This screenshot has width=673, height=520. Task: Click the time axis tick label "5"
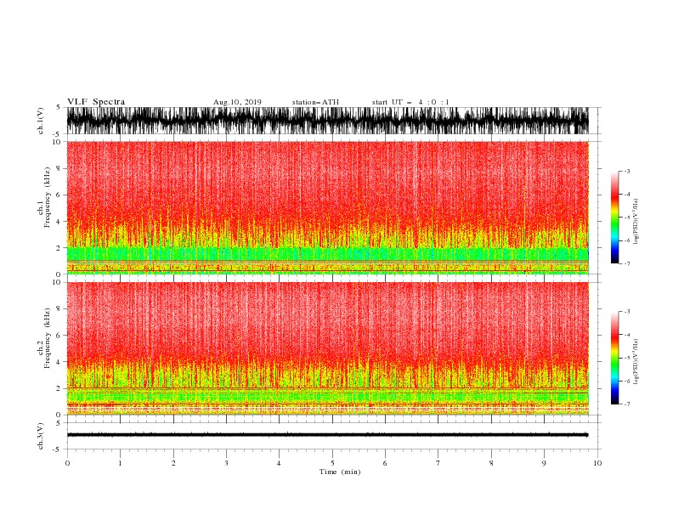(332, 463)
